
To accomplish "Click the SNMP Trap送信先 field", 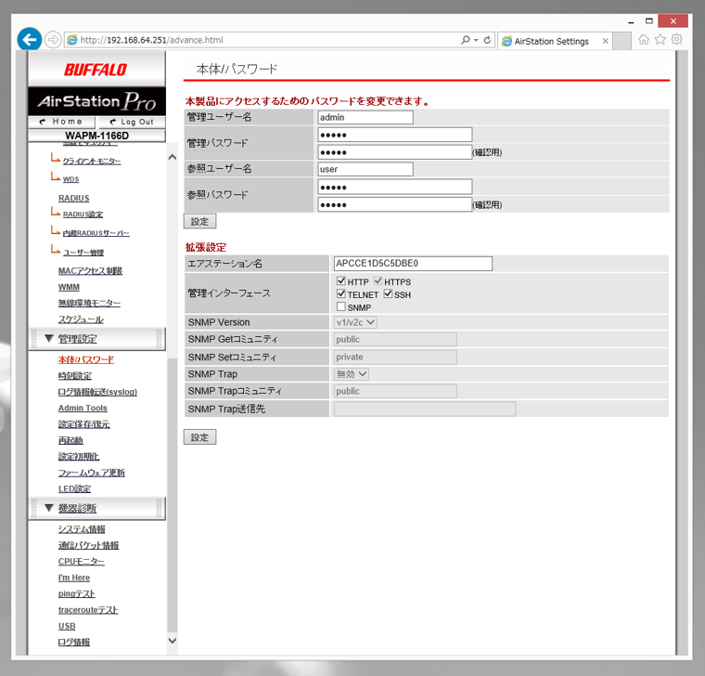I will pyautogui.click(x=425, y=409).
